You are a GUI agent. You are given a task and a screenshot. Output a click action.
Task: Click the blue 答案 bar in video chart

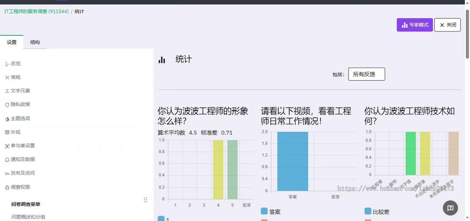293,161
